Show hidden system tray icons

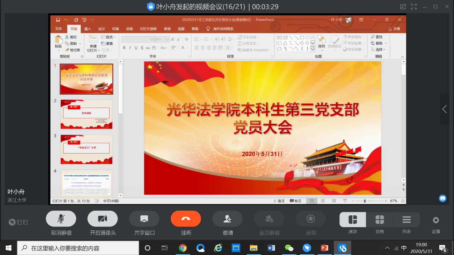(387, 248)
